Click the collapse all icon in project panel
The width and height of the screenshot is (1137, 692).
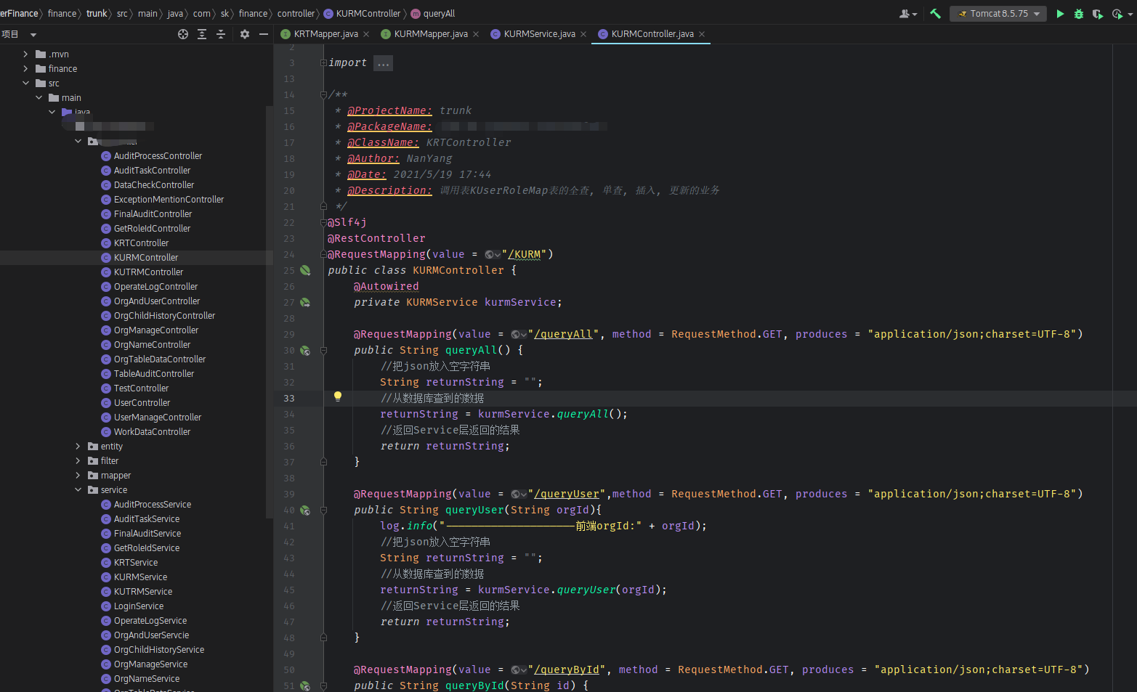[221, 34]
